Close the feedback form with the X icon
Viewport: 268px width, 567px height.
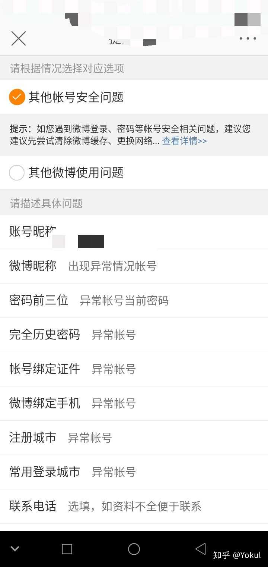[18, 38]
